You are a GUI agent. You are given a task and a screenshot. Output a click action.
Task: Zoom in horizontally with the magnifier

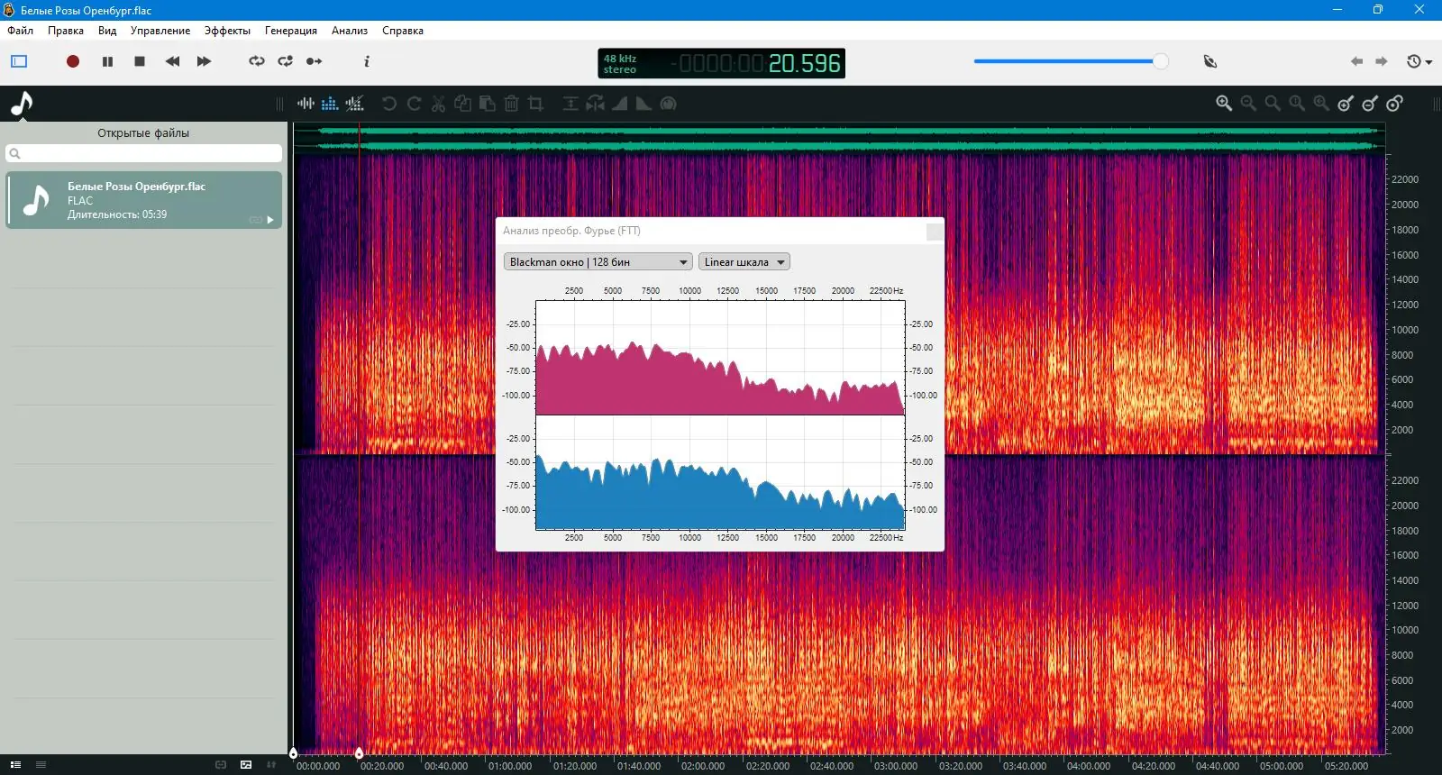click(x=1224, y=104)
